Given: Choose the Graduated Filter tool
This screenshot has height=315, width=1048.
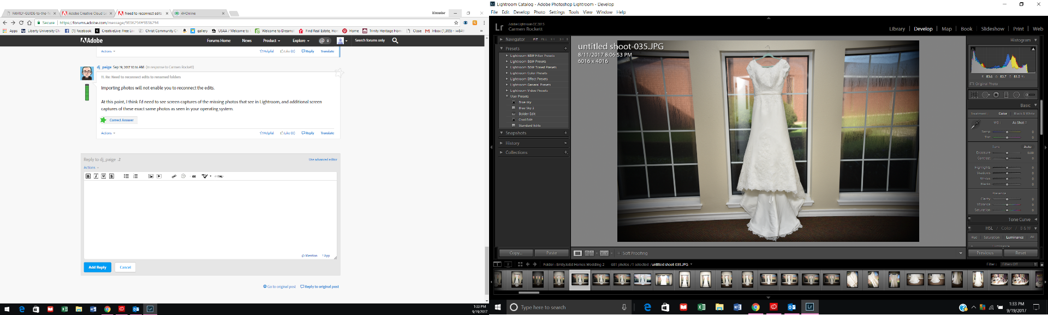Looking at the screenshot, I should (x=1007, y=94).
